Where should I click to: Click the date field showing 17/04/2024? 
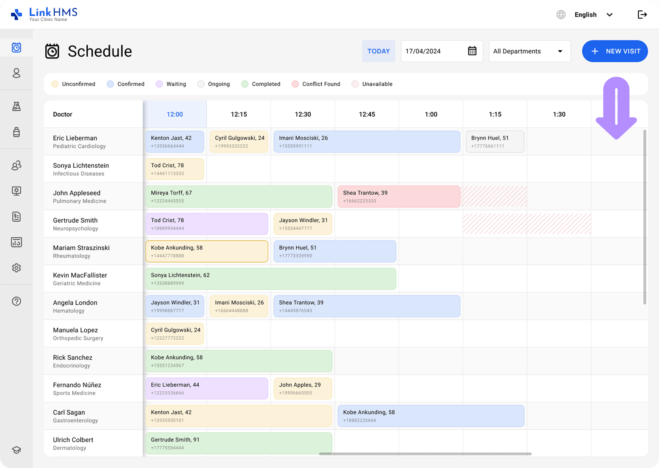[x=433, y=51]
